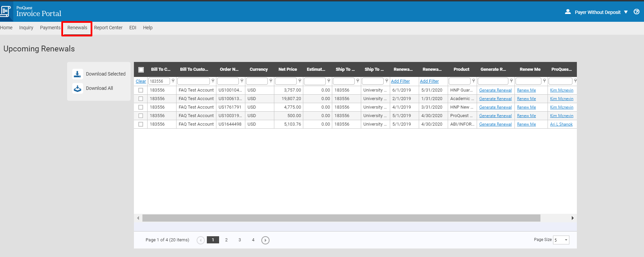The image size is (644, 257).
Task: Click the Download All icon
Action: click(x=77, y=88)
